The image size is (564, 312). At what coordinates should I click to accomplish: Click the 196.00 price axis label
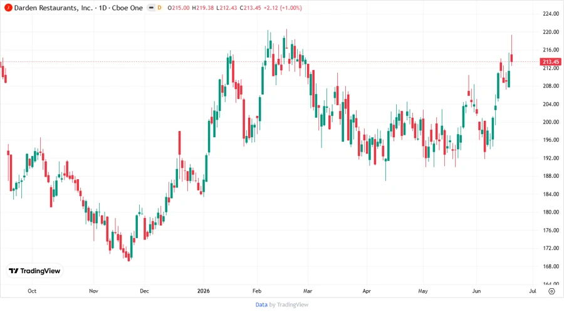tap(551, 140)
